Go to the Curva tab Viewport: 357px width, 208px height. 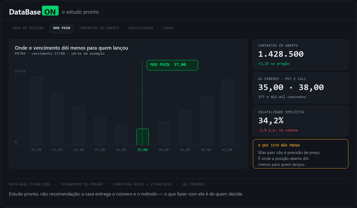coord(168,28)
